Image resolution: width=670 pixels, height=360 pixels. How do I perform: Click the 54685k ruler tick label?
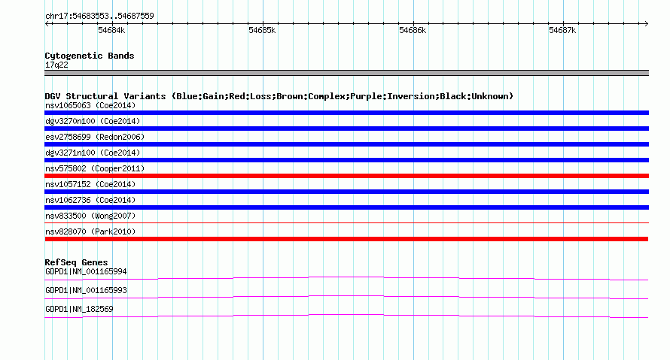[262, 30]
